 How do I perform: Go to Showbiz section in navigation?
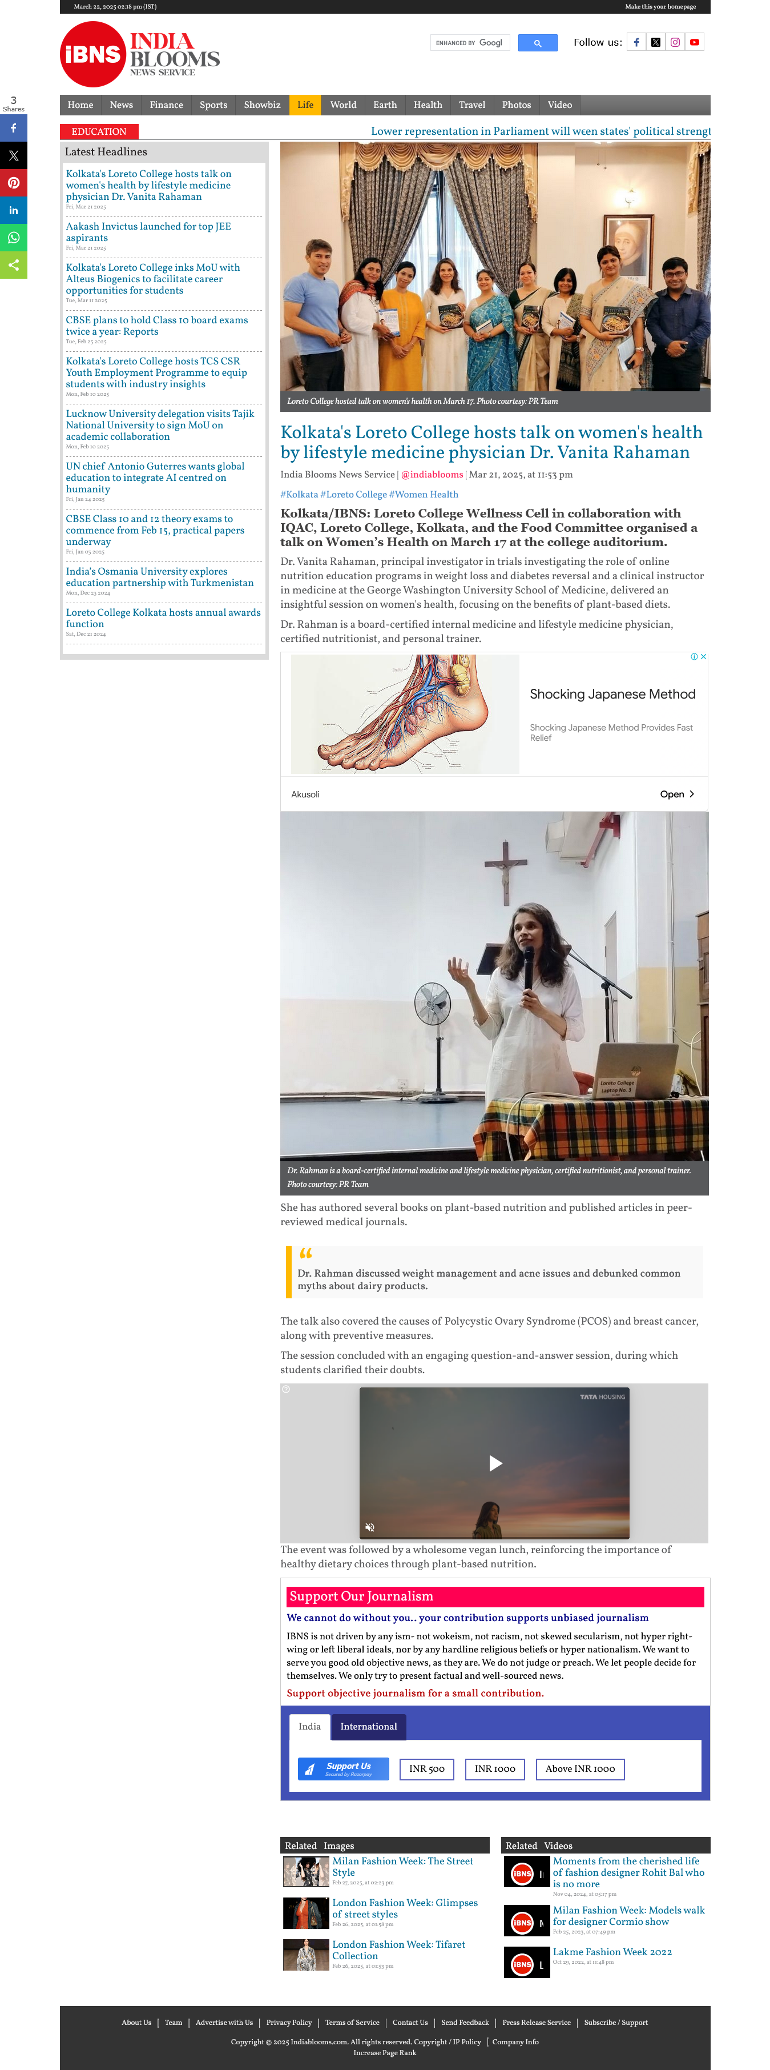[262, 105]
